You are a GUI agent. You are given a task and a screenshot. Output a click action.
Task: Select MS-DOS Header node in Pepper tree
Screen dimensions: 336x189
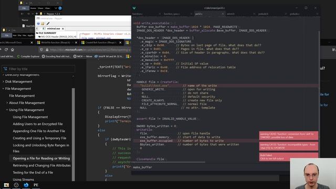tap(57, 37)
